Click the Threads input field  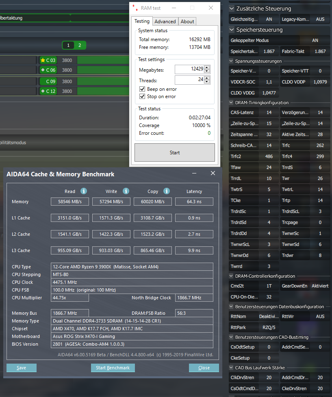tap(189, 80)
